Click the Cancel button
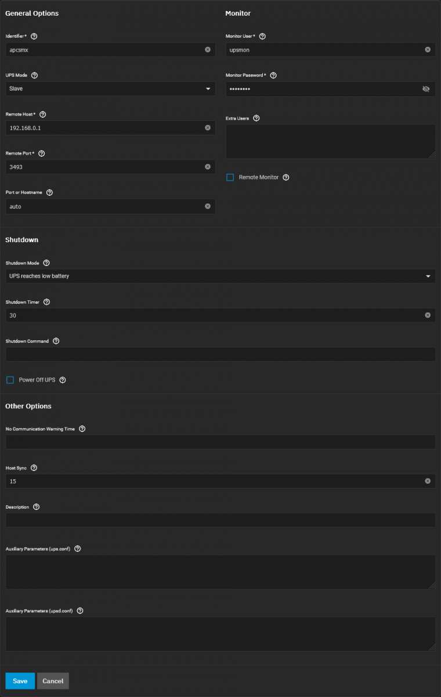The width and height of the screenshot is (441, 697). point(53,681)
